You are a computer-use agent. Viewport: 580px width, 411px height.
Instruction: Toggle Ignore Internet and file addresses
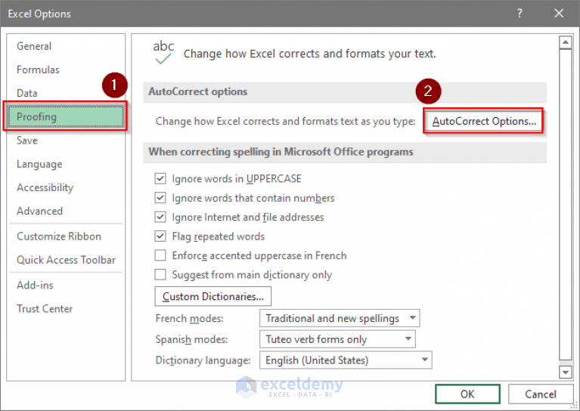[x=160, y=217]
